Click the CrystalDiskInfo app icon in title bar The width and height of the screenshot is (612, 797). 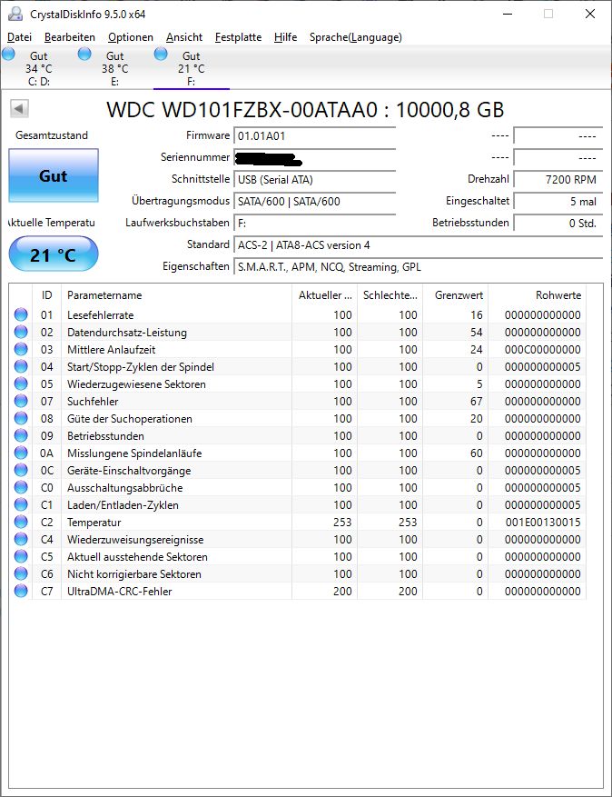[15, 14]
